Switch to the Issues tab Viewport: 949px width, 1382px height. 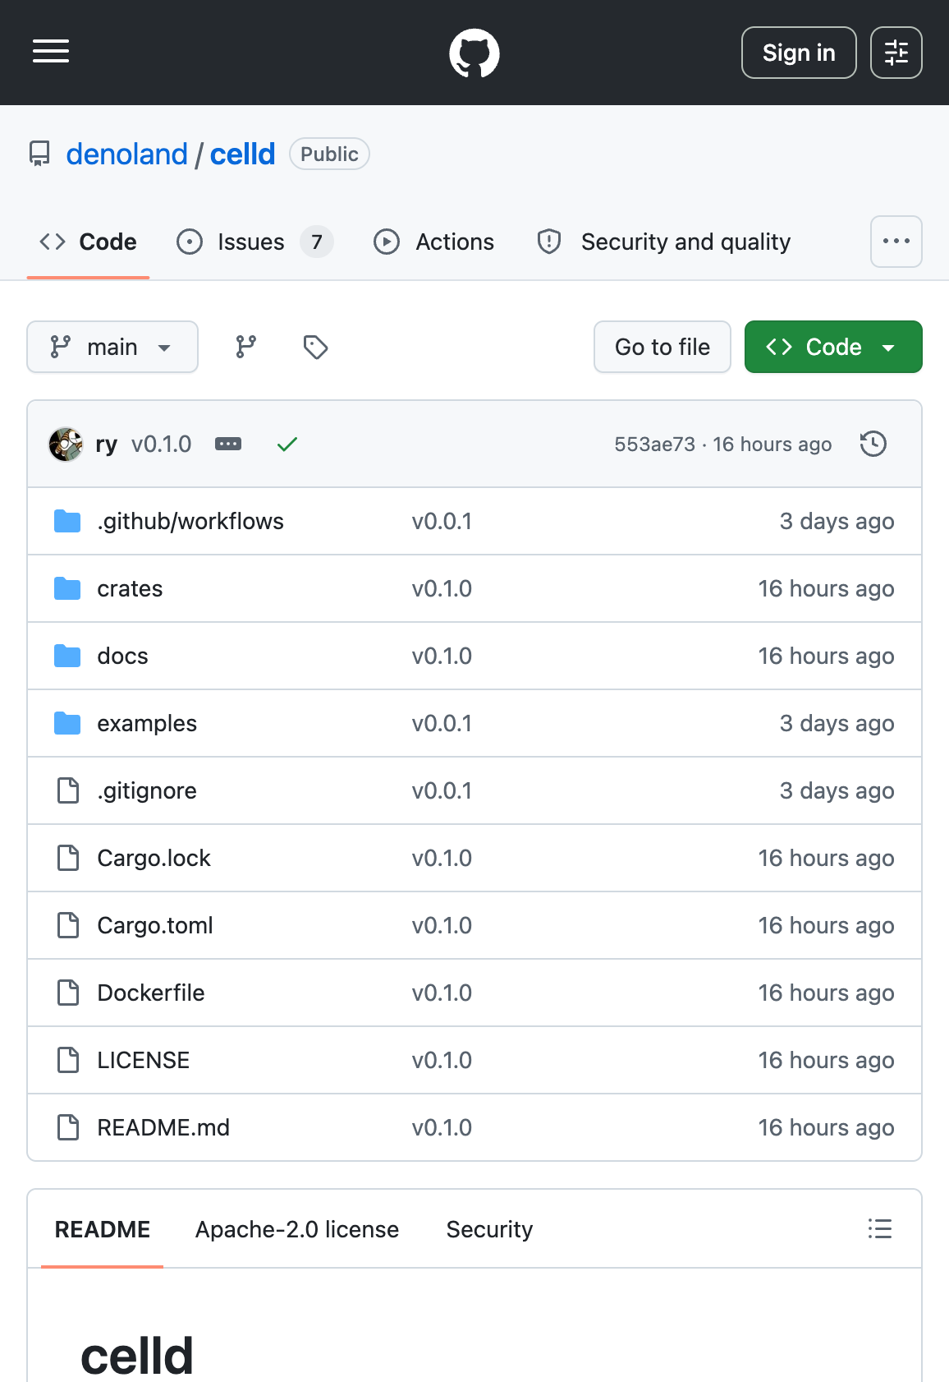(x=254, y=242)
